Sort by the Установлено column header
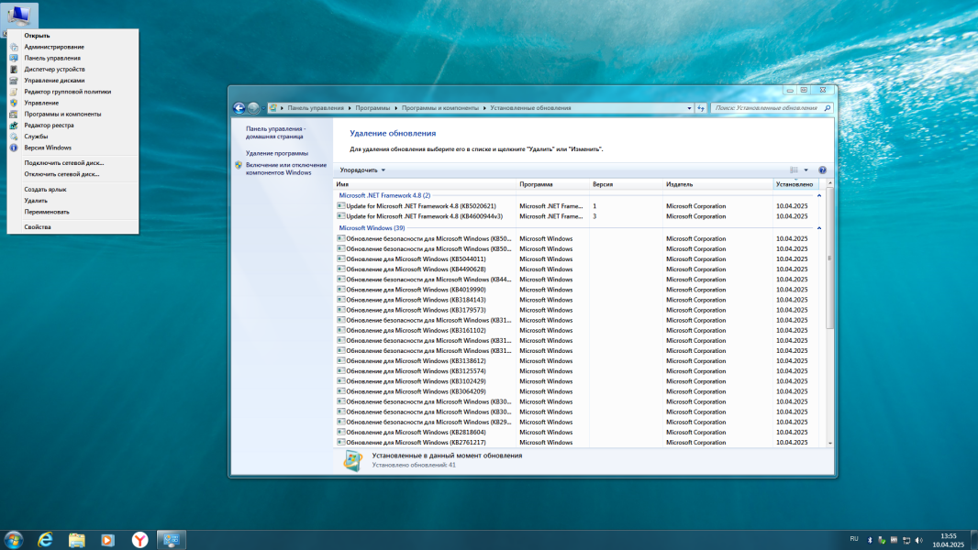Viewport: 978px width, 550px height. click(795, 184)
